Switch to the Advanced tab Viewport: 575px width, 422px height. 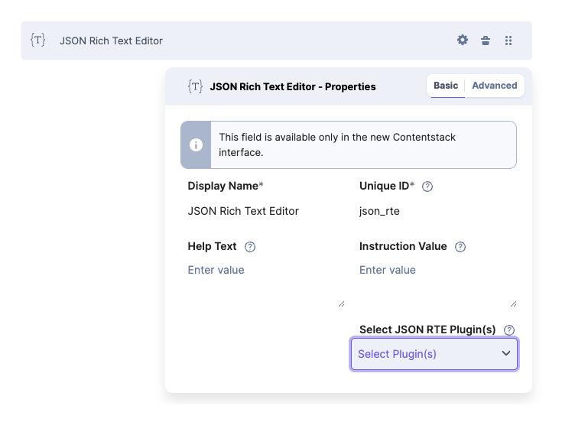click(x=494, y=86)
